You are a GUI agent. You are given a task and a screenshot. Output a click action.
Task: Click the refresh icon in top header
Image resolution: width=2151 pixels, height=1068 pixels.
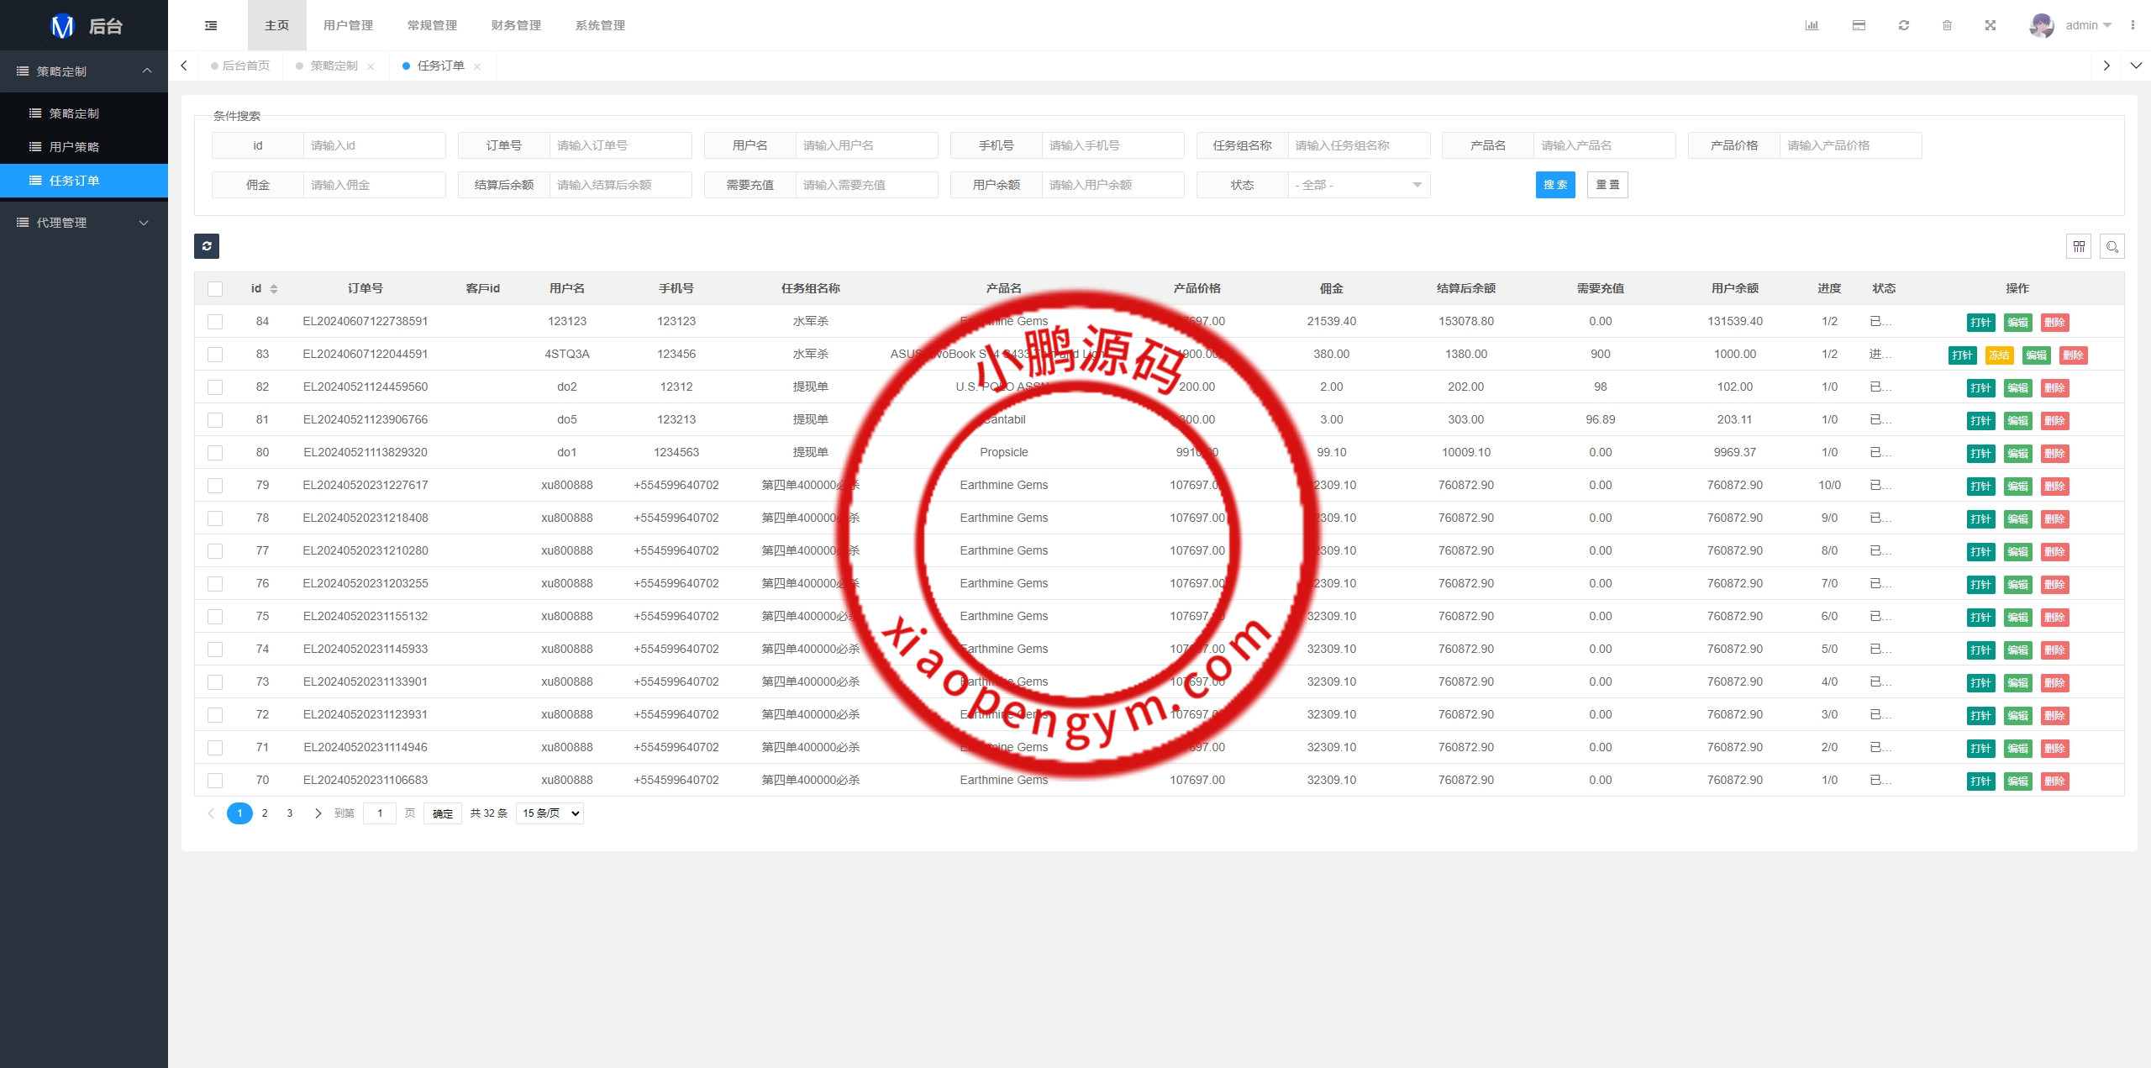coord(1904,25)
